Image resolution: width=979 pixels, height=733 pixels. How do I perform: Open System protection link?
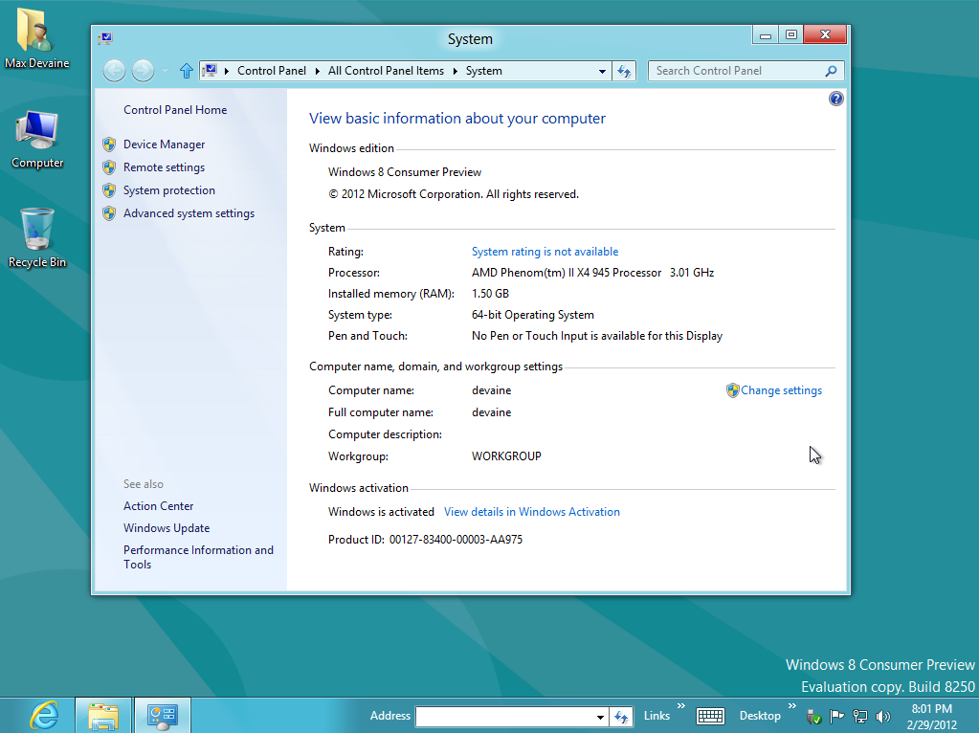[x=169, y=190]
